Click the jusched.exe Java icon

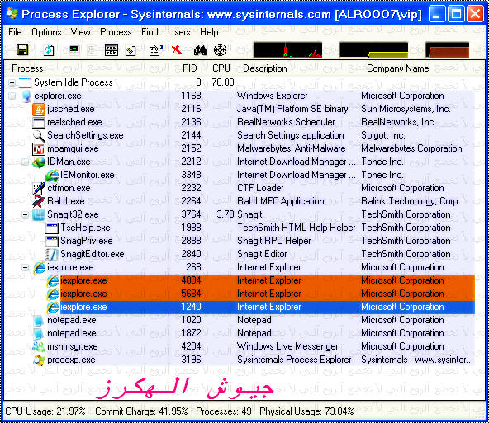pos(39,109)
